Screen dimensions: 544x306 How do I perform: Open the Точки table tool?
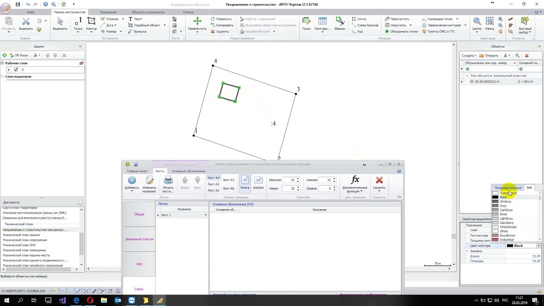(306, 24)
